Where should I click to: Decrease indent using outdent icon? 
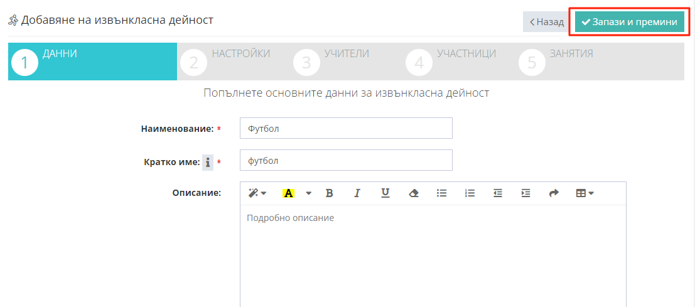click(498, 193)
